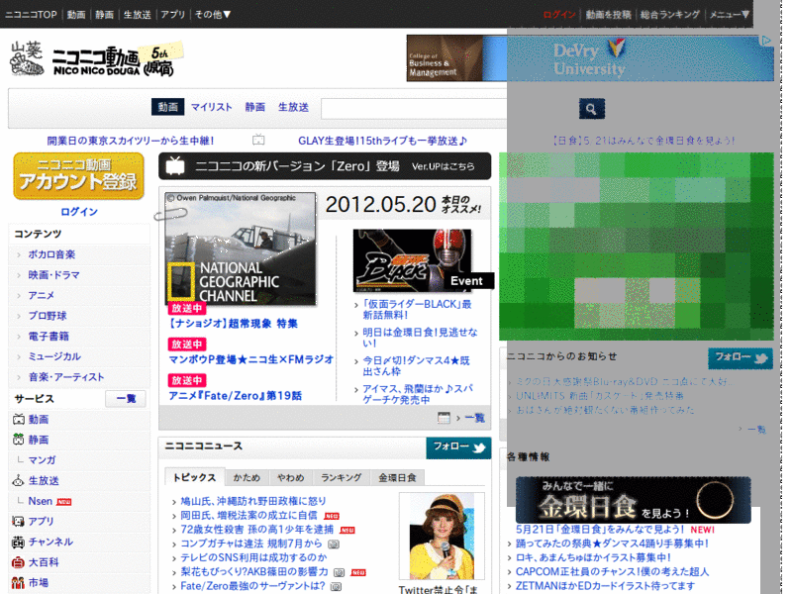Click camera icon after コンプガチャ headline
The width and height of the screenshot is (792, 594).
click(334, 544)
